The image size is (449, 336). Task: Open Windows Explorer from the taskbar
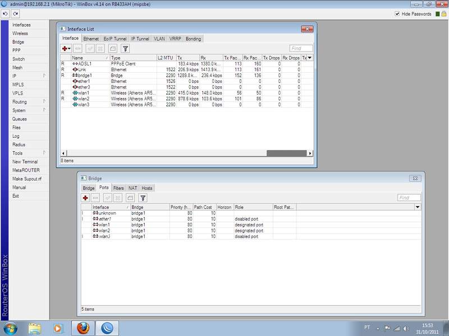click(x=35, y=328)
